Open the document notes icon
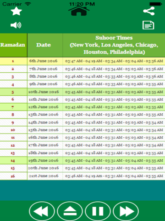 coord(148,25)
